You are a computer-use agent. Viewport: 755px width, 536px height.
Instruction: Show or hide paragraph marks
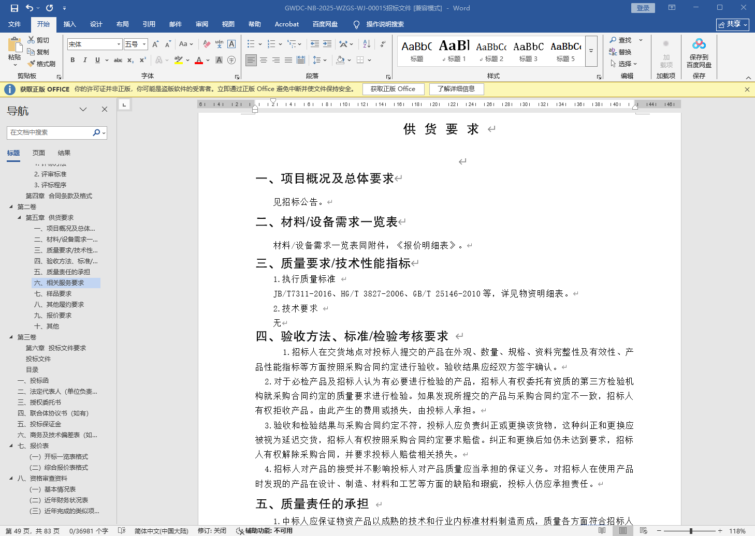383,44
